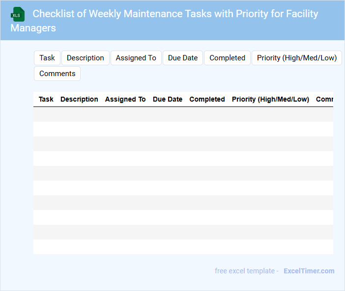Select the Task tag button
The image size is (345, 291).
pos(47,58)
